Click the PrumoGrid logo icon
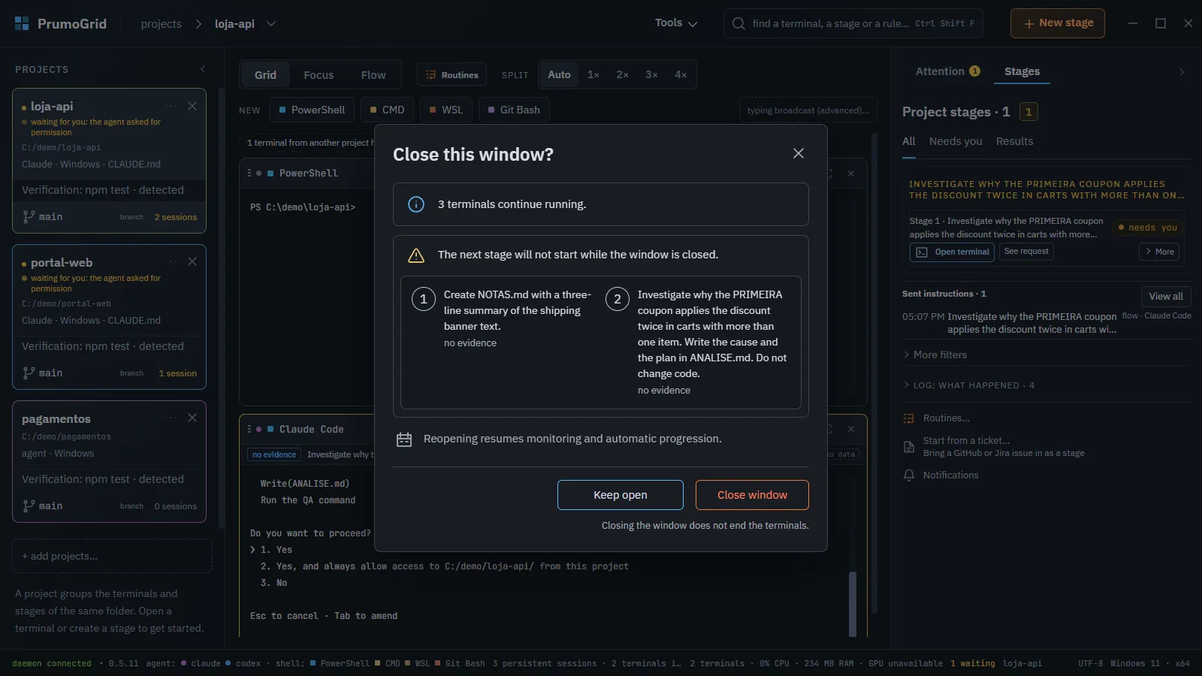1202x676 pixels. pos(22,23)
